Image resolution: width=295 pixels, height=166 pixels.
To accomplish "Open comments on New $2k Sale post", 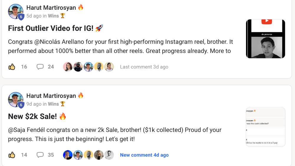I will pos(45,155).
